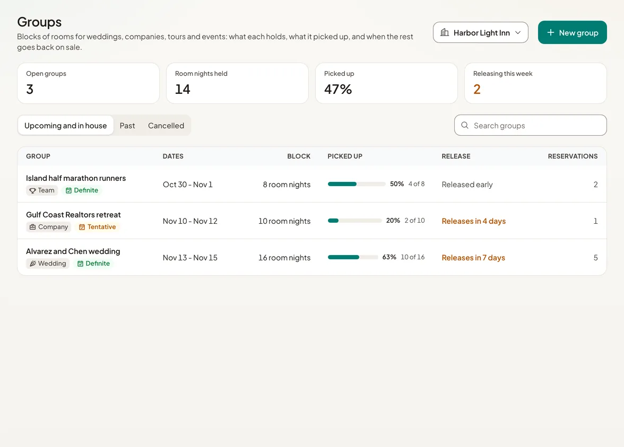Create a New group
This screenshot has height=447, width=624.
[x=572, y=33]
